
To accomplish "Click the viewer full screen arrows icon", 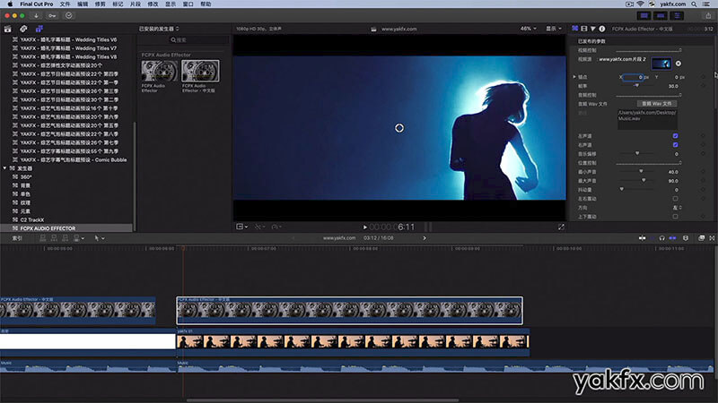I will coord(561,227).
